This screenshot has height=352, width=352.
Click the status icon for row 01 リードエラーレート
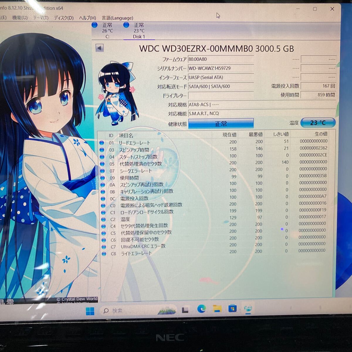[102, 143]
